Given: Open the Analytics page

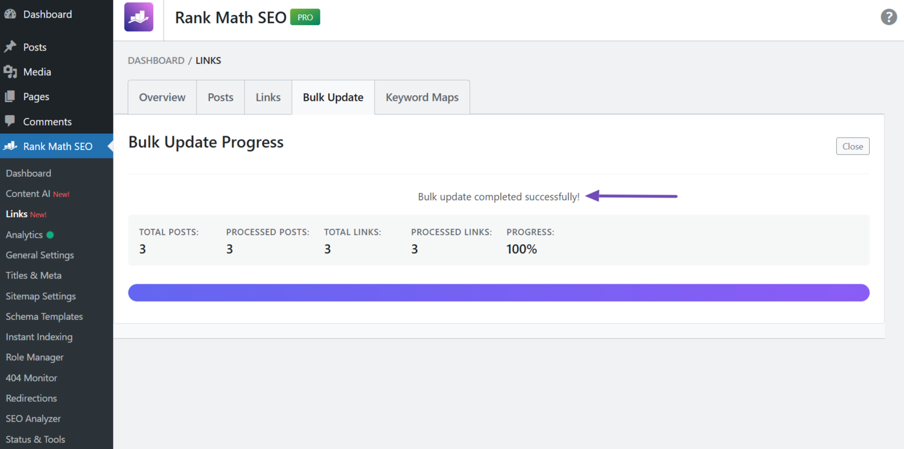Looking at the screenshot, I should pos(24,235).
